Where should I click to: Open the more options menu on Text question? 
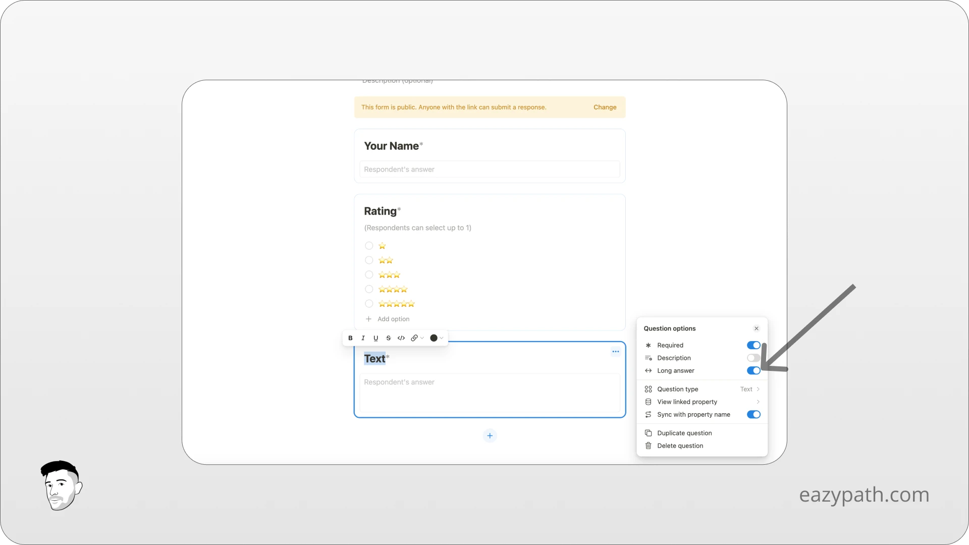616,351
